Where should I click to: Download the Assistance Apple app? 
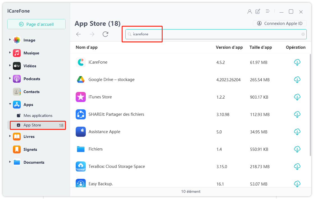tap(297, 132)
